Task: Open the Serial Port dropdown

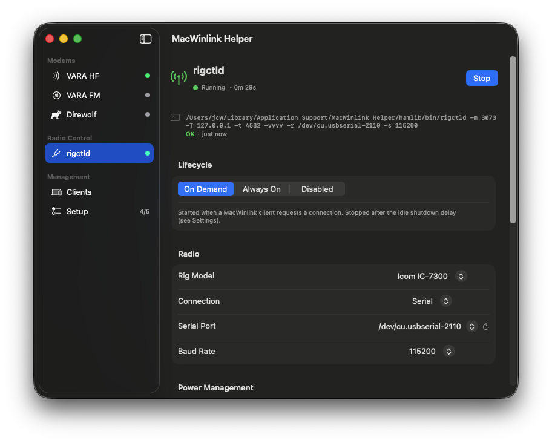Action: [471, 327]
